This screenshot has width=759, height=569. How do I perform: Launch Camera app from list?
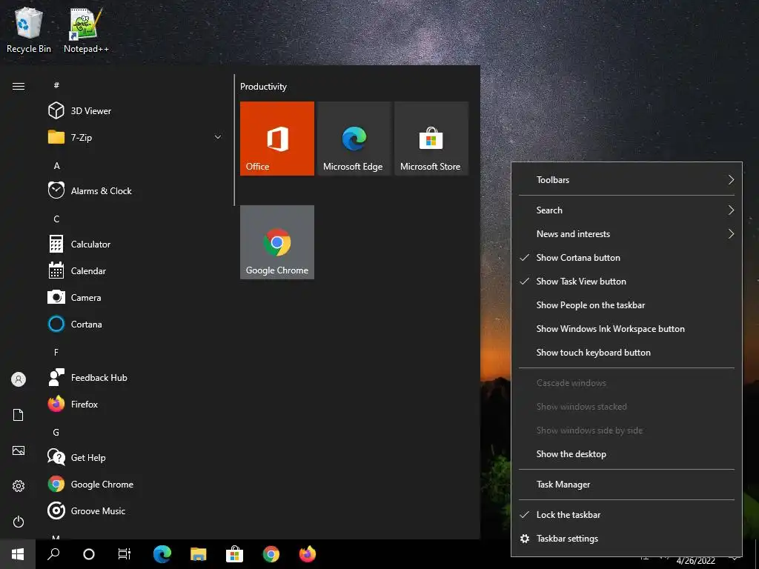[x=136, y=297]
